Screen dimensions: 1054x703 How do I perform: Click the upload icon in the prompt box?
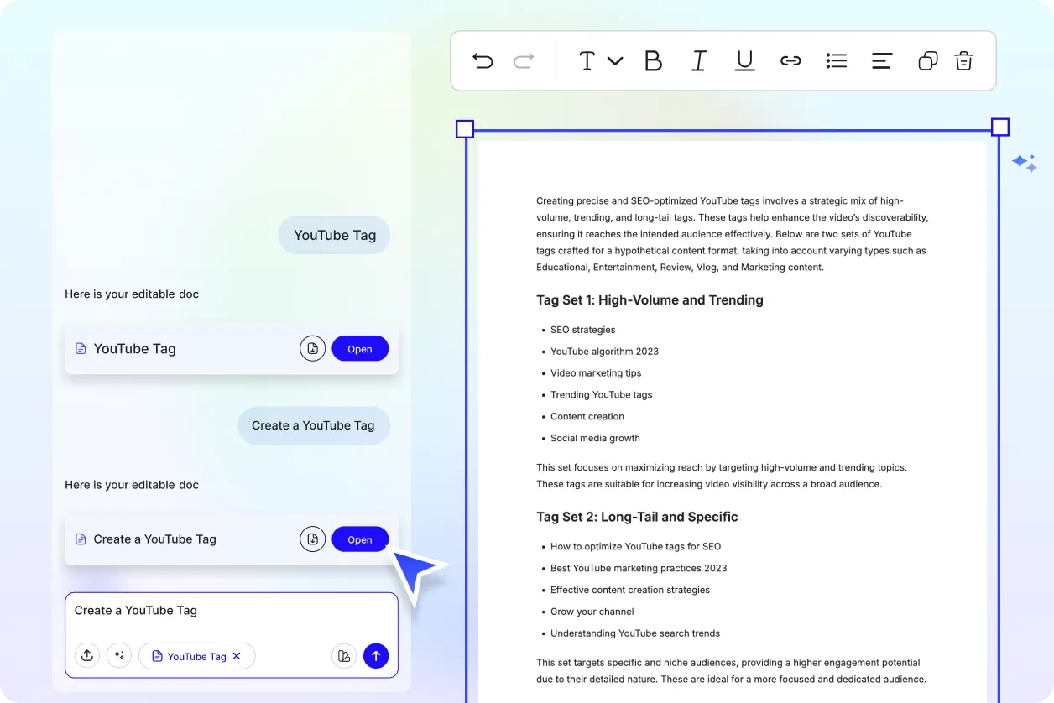pyautogui.click(x=87, y=656)
